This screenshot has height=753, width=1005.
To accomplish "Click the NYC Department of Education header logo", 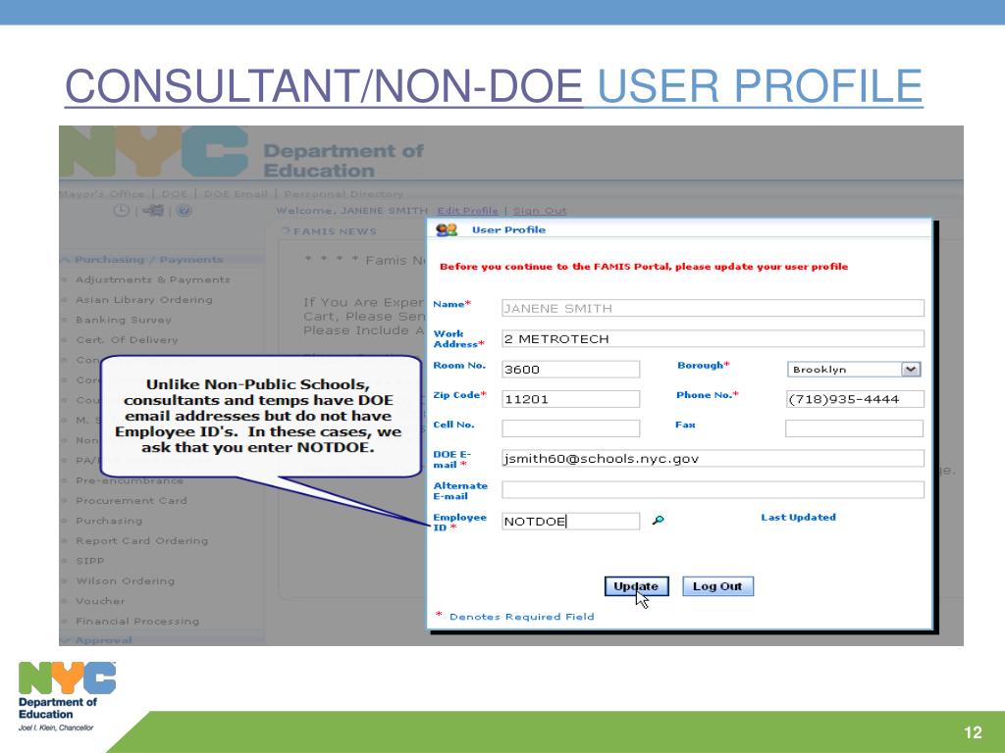I will point(242,152).
